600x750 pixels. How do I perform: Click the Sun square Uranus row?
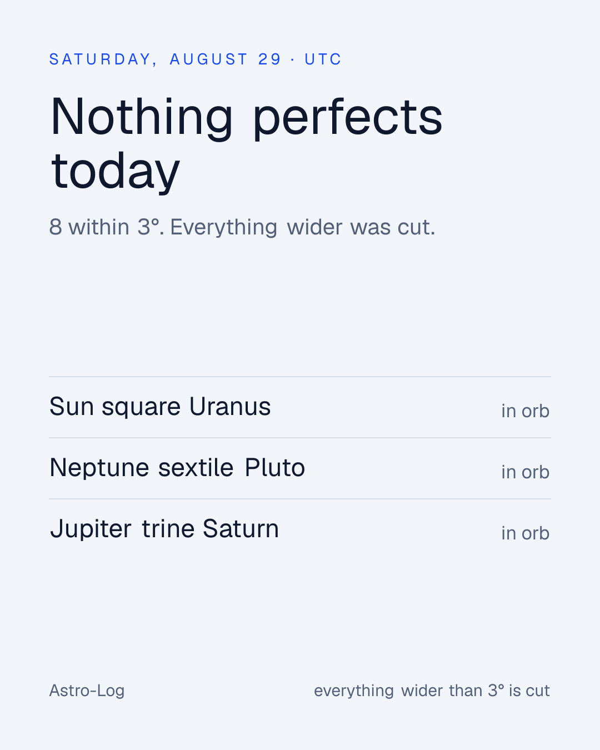coord(300,407)
